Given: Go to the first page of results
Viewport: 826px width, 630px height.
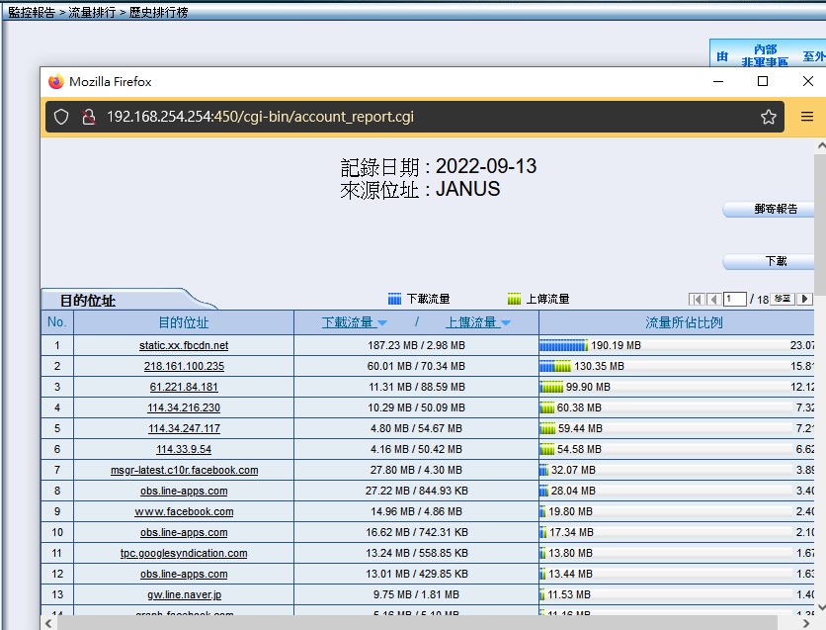Looking at the screenshot, I should (x=697, y=299).
